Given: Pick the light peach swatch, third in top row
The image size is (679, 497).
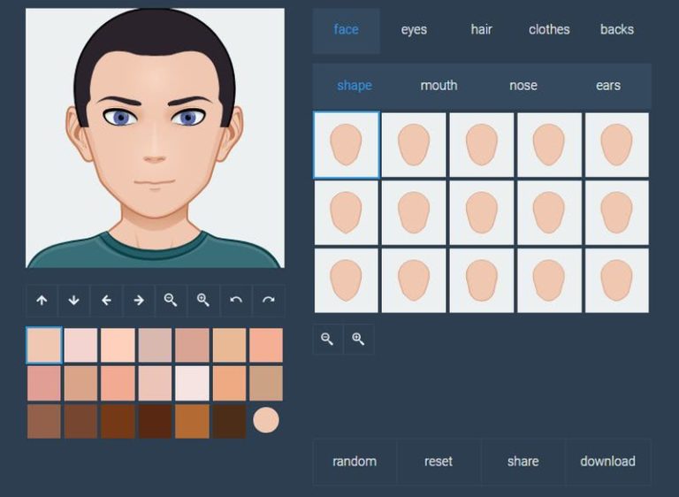Looking at the screenshot, I should point(118,345).
